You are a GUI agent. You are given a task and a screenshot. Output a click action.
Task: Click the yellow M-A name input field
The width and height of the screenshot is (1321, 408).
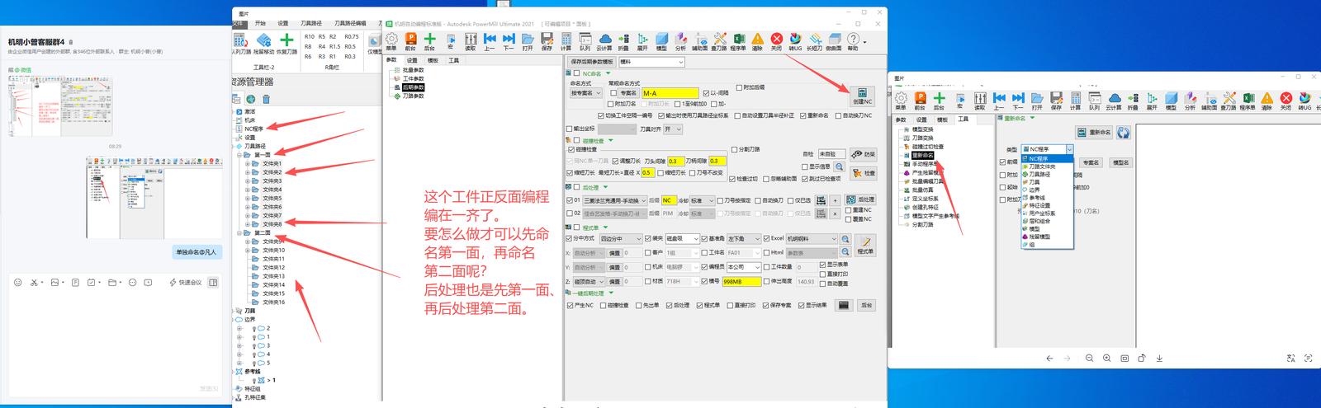click(670, 93)
